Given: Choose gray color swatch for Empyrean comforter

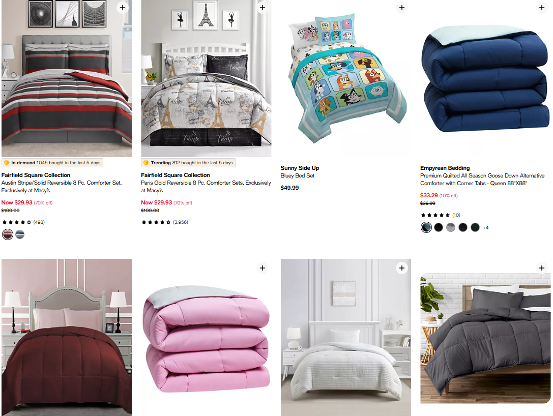Looking at the screenshot, I should tap(451, 227).
